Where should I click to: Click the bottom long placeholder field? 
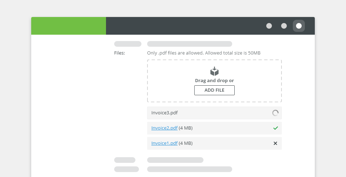[190, 169]
